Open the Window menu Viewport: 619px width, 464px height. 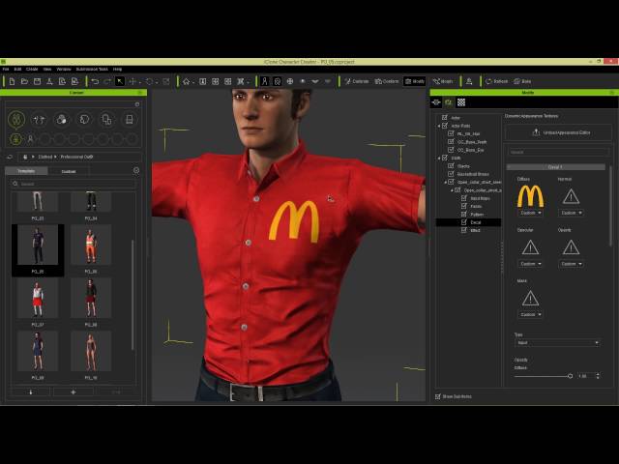pyautogui.click(x=64, y=69)
